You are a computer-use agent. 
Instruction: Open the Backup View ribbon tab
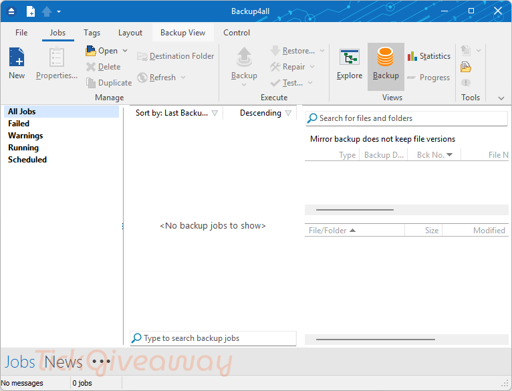tap(183, 33)
